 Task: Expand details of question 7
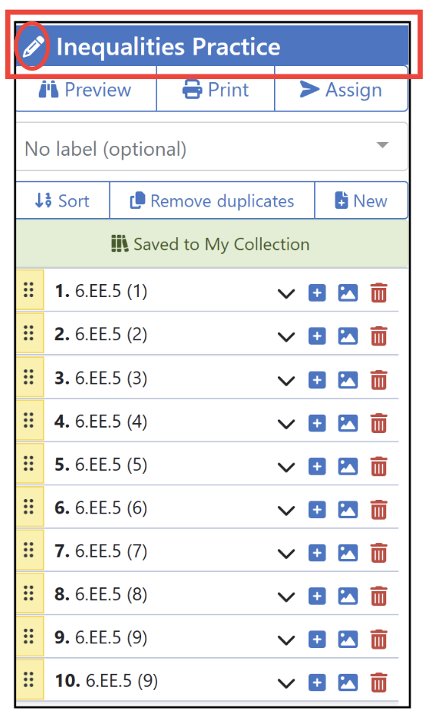tap(286, 554)
